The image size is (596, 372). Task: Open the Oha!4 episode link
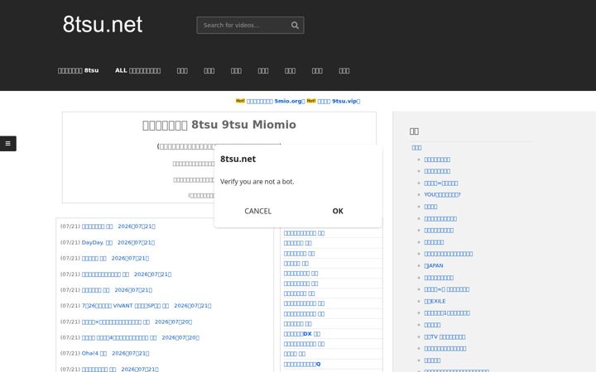pos(115,353)
